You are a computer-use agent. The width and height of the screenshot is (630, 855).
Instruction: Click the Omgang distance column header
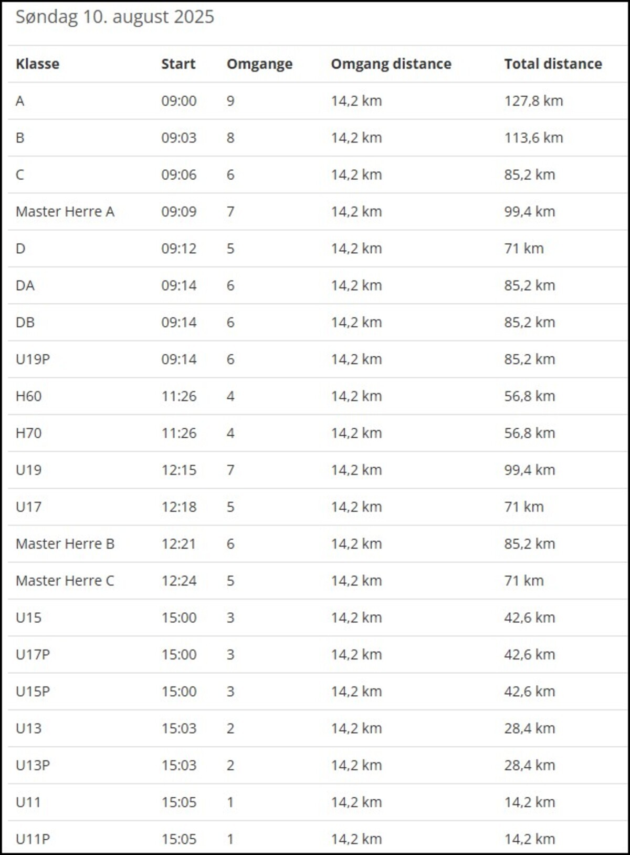(x=391, y=64)
